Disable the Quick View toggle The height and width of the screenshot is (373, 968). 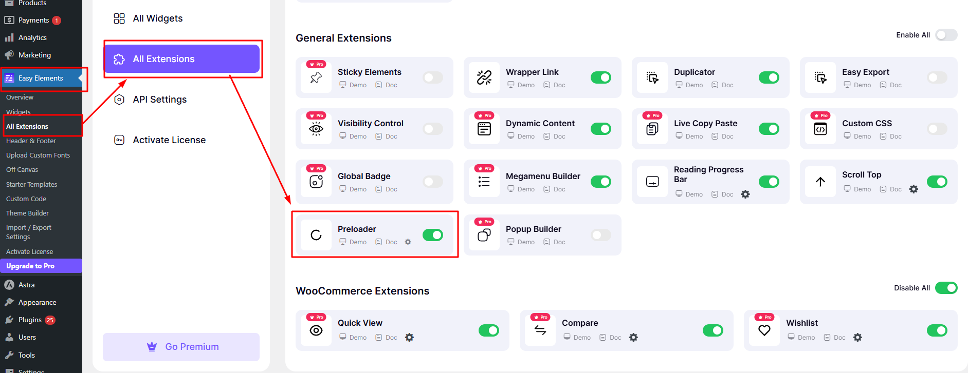tap(489, 330)
